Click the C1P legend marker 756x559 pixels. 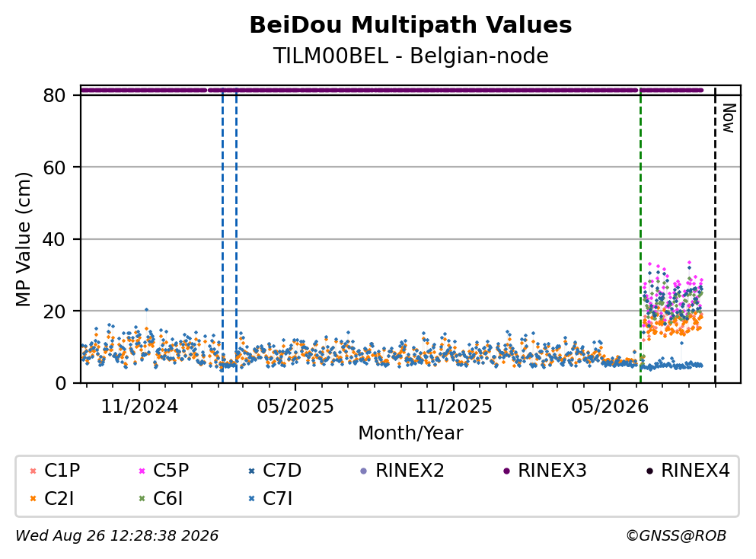coord(33,471)
